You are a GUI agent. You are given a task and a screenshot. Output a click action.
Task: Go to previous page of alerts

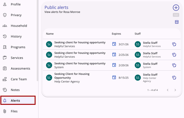pos(168,90)
